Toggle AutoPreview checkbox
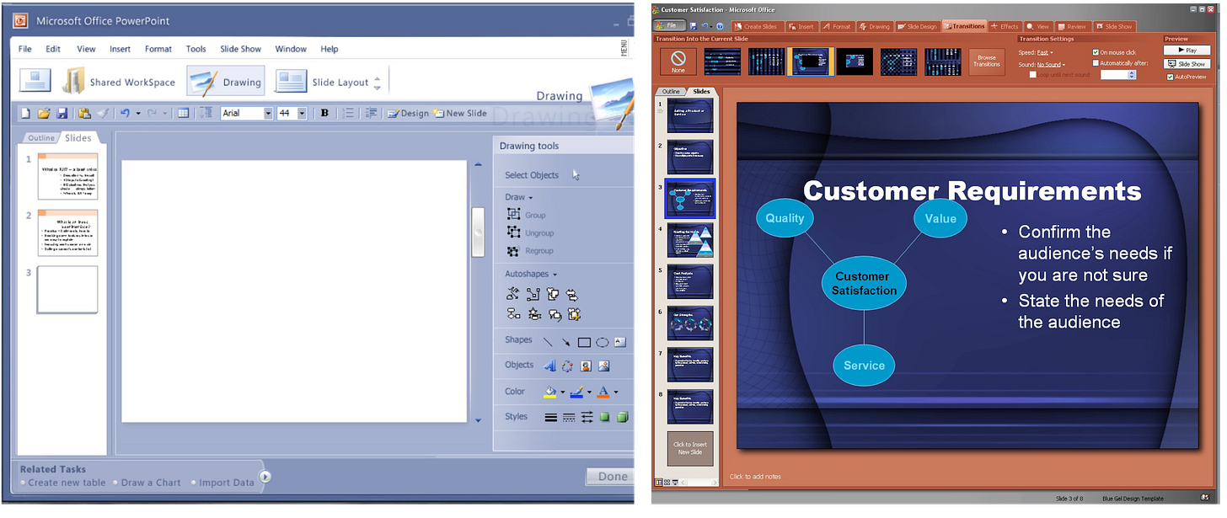 tap(1170, 77)
